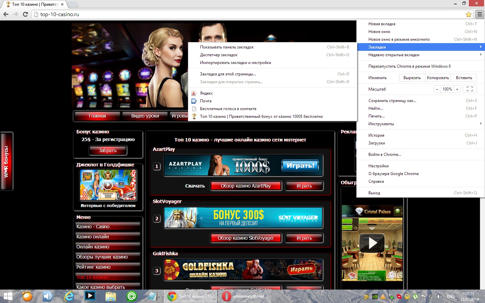Click the WMR бонусы side tab

pos(6,161)
